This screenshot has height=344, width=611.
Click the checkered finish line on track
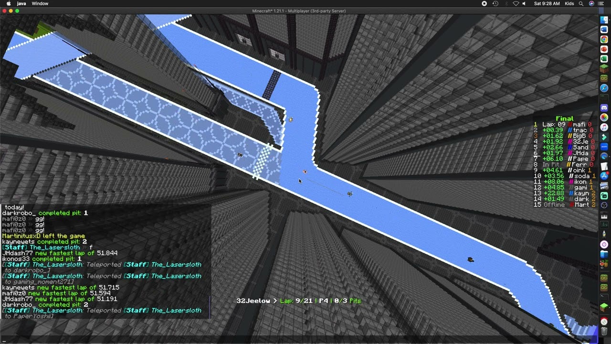262,162
